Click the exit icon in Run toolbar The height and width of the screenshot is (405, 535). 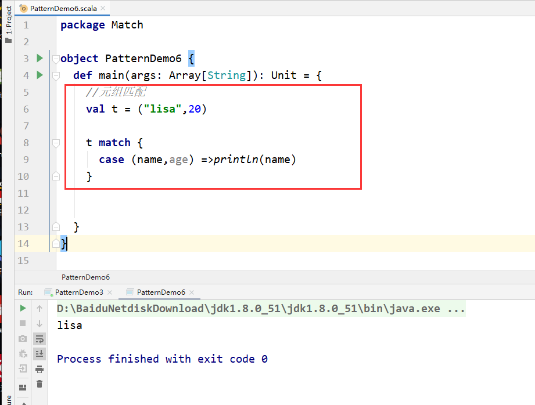click(x=23, y=368)
